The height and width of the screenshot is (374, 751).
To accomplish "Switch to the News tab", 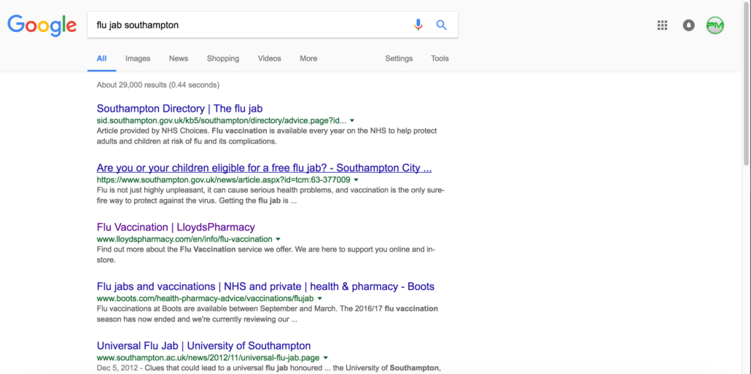I will (x=179, y=58).
